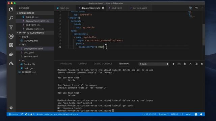Open the Debug view in activity bar

(11, 36)
